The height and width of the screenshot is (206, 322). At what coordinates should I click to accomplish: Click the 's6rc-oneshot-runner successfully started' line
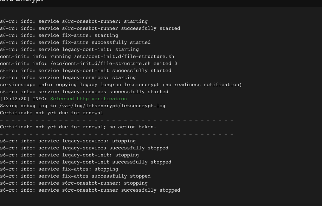click(90, 28)
